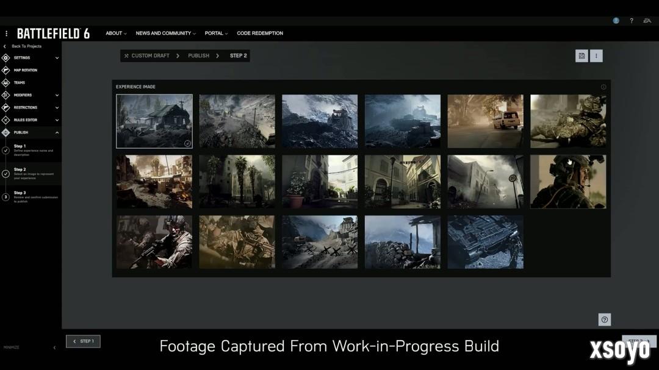Go back using the Step 1 button
Viewport: 659px width, 370px height.
83,341
